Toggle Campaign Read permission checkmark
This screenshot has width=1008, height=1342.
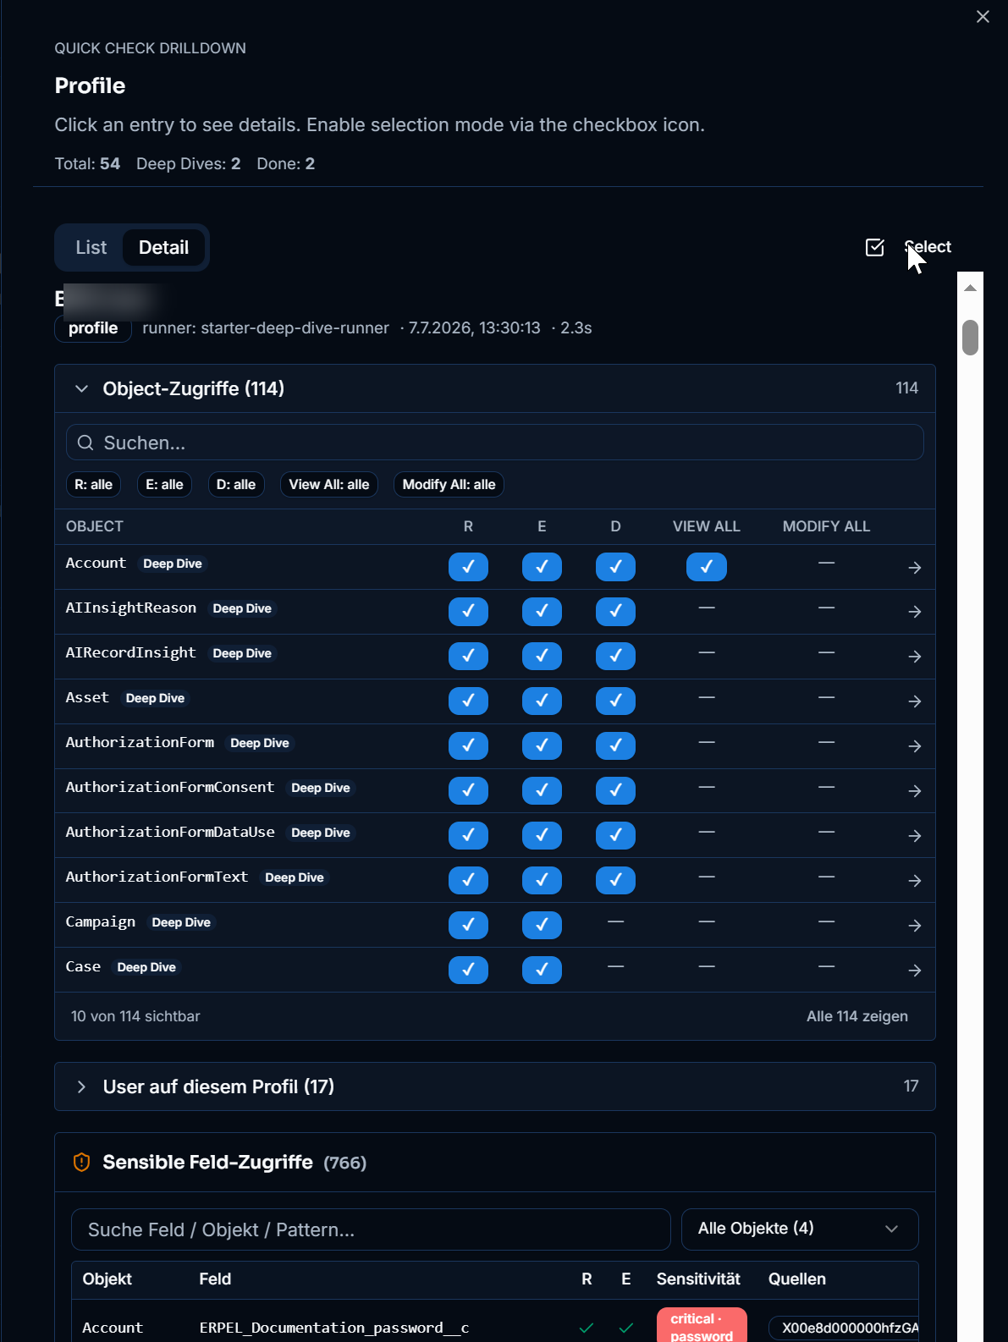468,925
